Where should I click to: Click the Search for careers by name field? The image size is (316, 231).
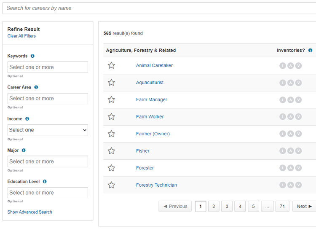click(x=159, y=8)
